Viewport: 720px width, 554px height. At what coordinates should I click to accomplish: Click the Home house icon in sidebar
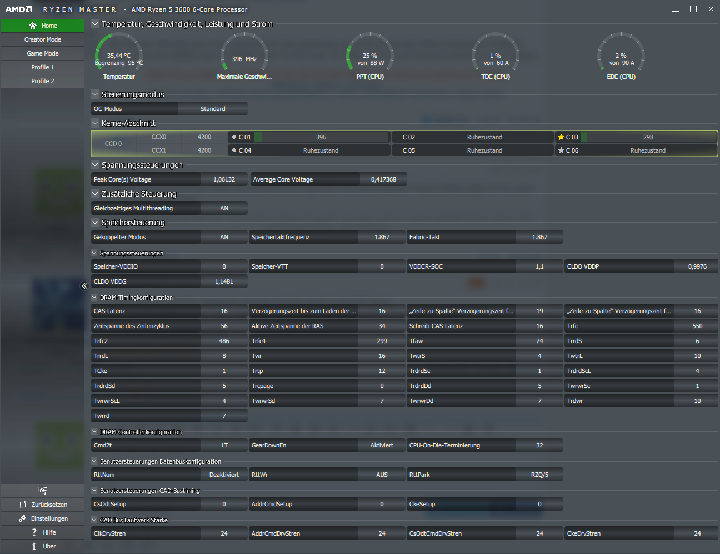(33, 26)
